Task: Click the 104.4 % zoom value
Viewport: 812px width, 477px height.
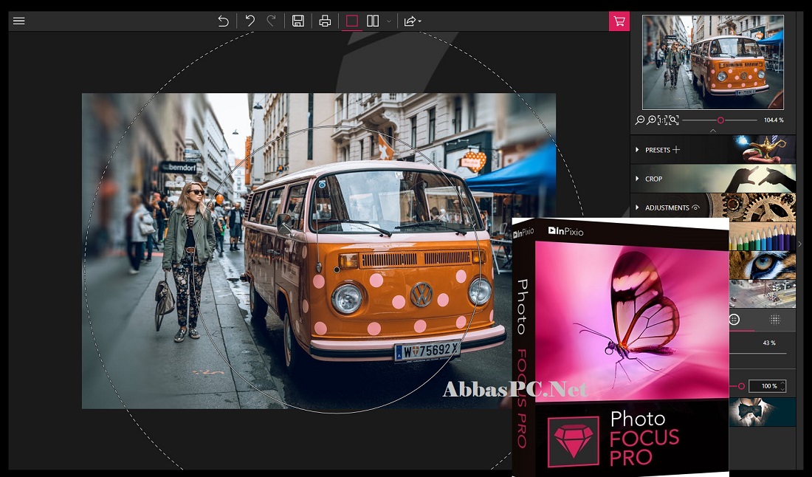Action: (x=774, y=120)
